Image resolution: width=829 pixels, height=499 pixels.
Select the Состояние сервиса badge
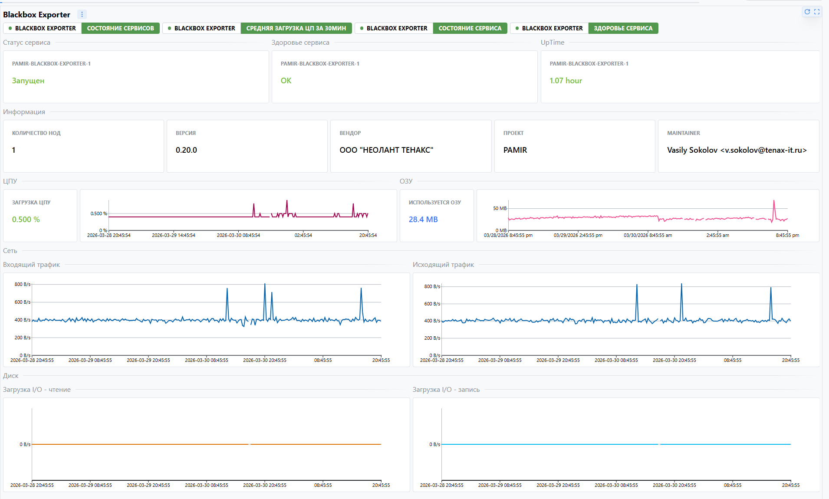tap(470, 28)
